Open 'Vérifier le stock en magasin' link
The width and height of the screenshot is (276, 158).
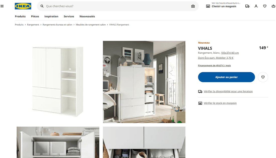pyautogui.click(x=220, y=103)
